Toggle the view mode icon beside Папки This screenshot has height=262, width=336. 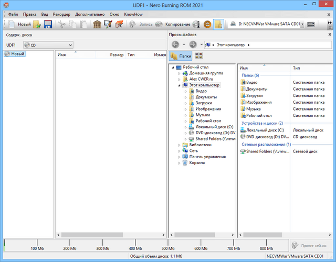[x=199, y=56]
